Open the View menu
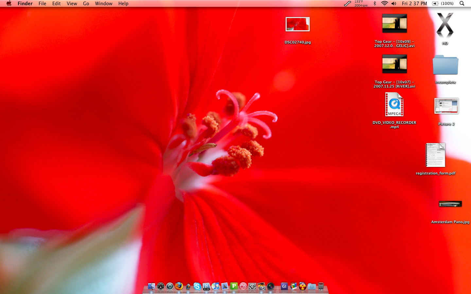This screenshot has width=471, height=294. pyautogui.click(x=72, y=4)
